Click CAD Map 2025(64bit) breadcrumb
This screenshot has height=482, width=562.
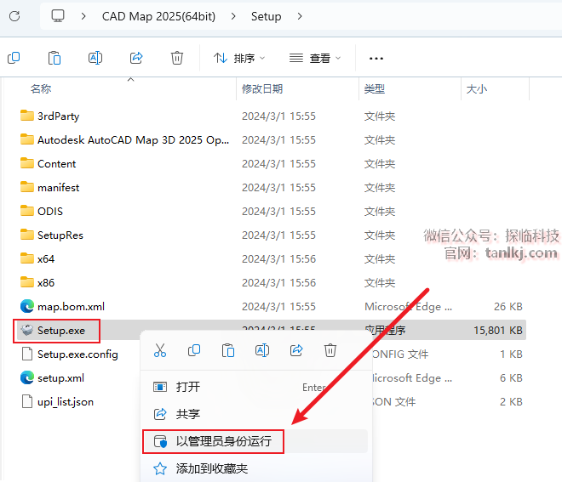158,16
